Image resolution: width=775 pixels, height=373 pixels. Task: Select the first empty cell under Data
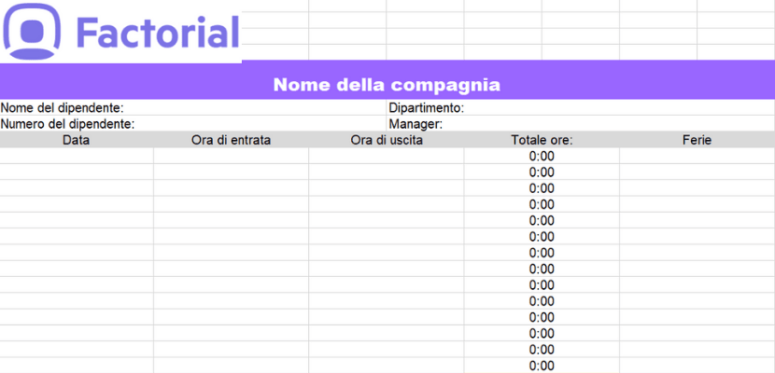(77, 156)
